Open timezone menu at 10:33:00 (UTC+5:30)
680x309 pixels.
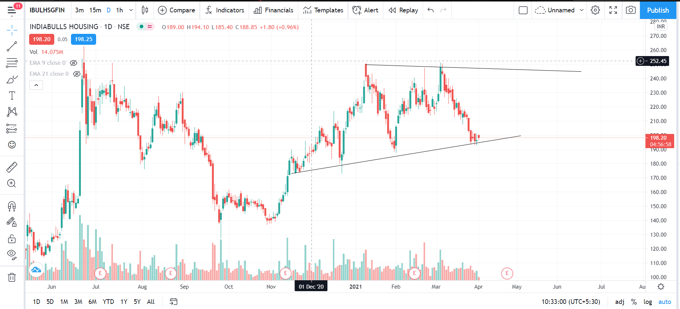click(x=570, y=302)
